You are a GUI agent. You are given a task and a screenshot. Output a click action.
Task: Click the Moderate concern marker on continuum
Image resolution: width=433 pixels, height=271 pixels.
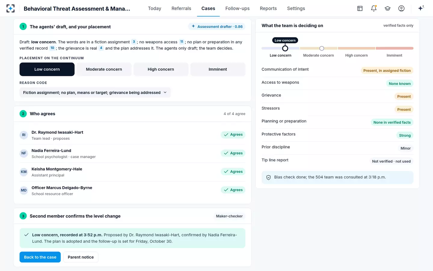point(322,48)
